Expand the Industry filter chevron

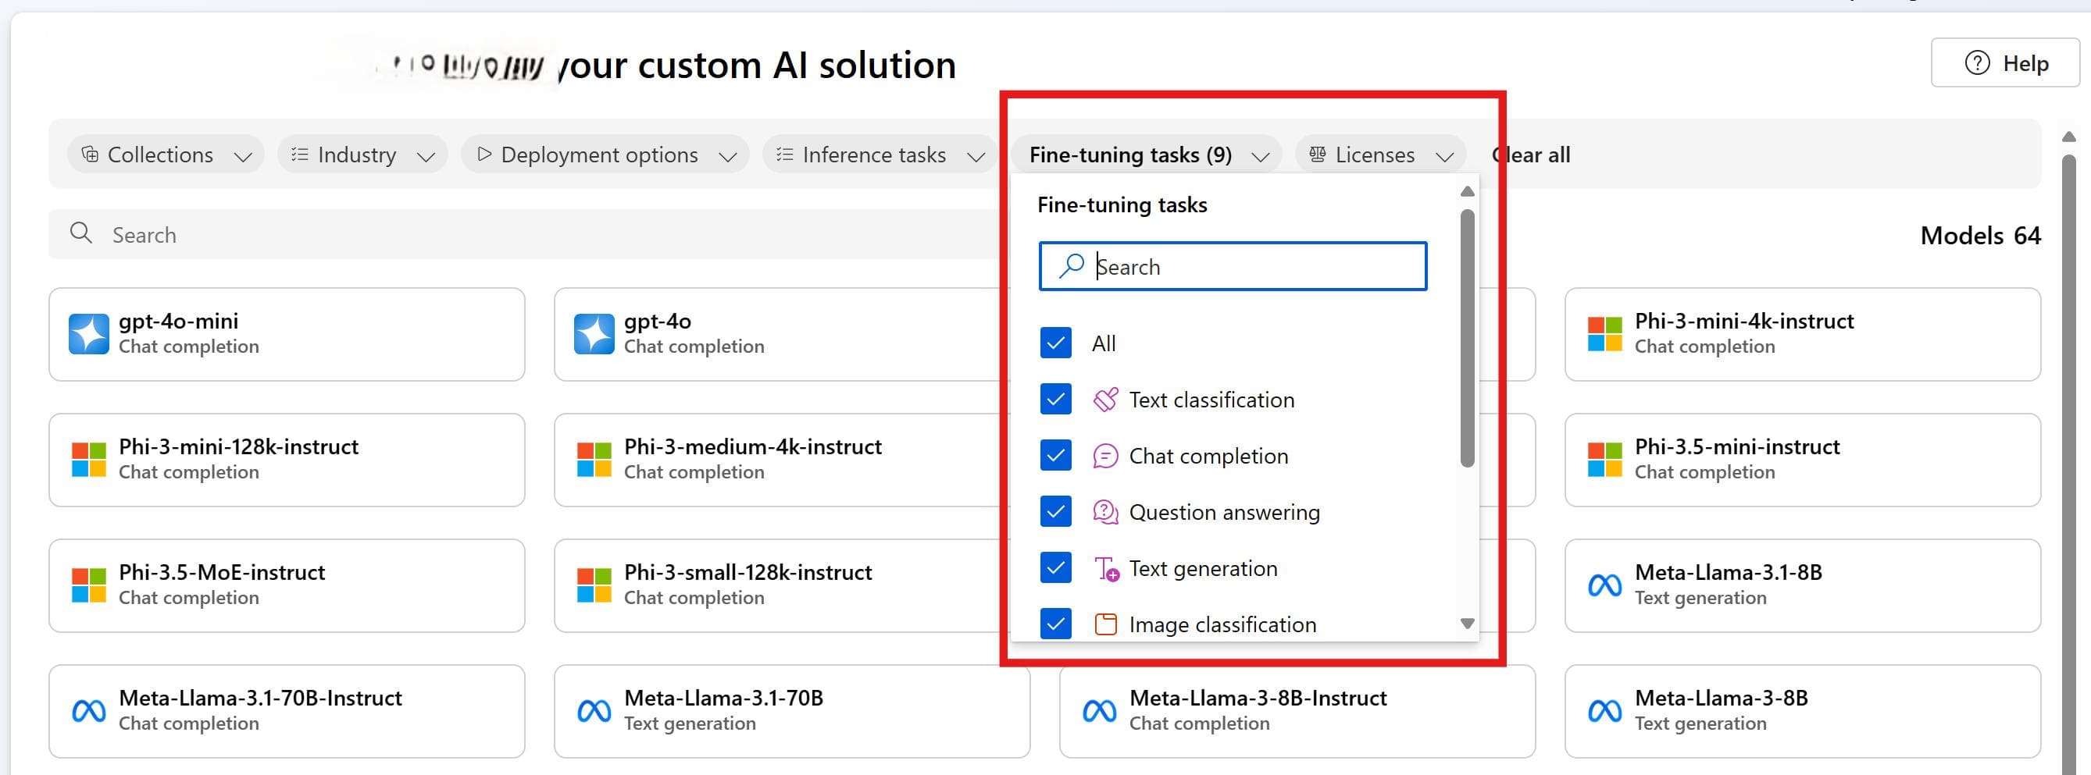tap(426, 156)
